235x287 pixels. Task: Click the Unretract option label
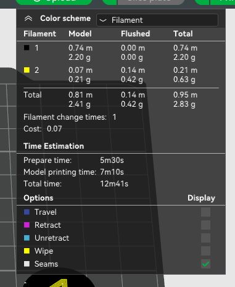(x=52, y=238)
